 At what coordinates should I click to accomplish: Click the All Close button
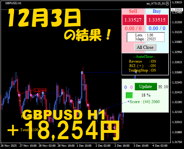[145, 47]
